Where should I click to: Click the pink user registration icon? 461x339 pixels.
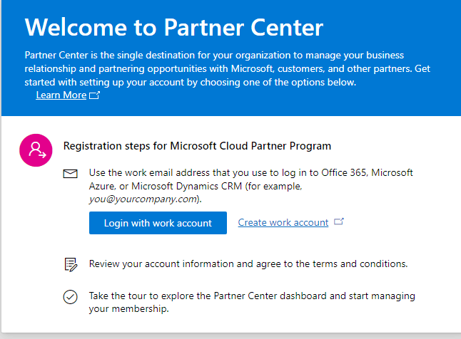click(35, 149)
